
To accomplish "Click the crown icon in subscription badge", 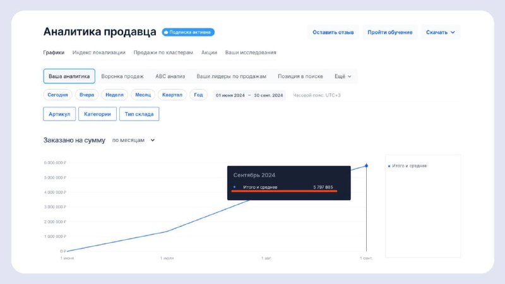I will (x=166, y=32).
